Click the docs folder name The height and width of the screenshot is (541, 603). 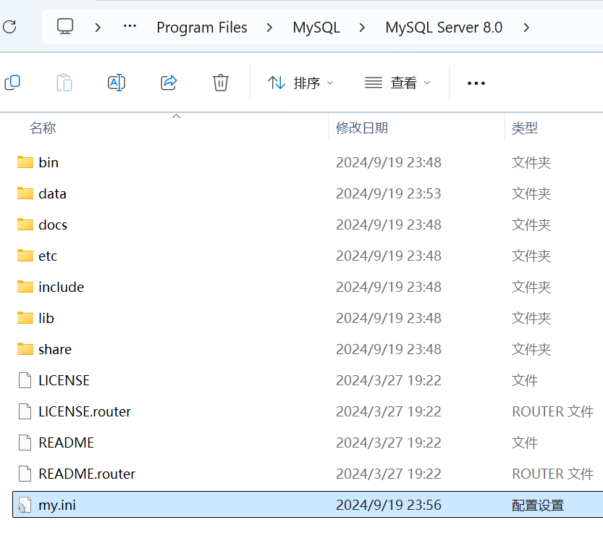(x=53, y=225)
